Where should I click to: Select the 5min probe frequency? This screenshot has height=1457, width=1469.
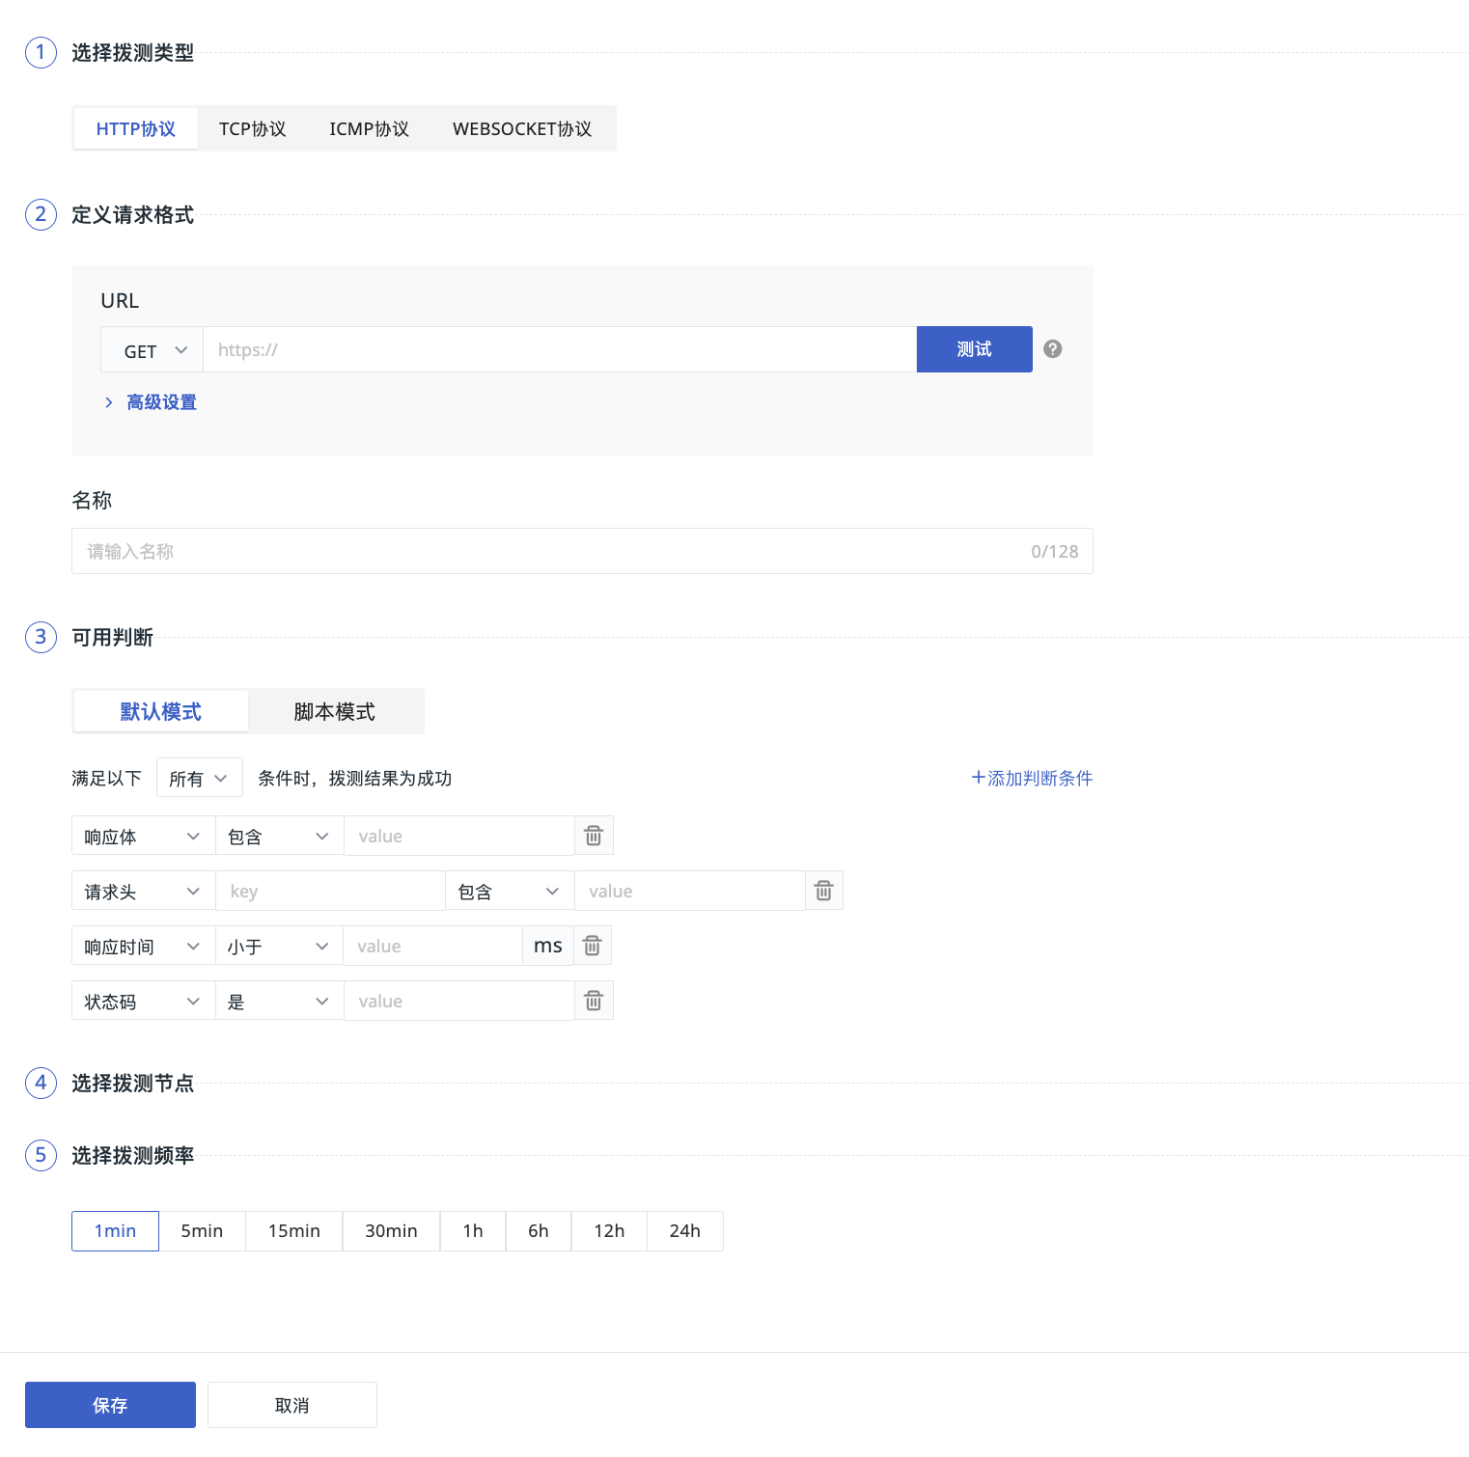(202, 1231)
